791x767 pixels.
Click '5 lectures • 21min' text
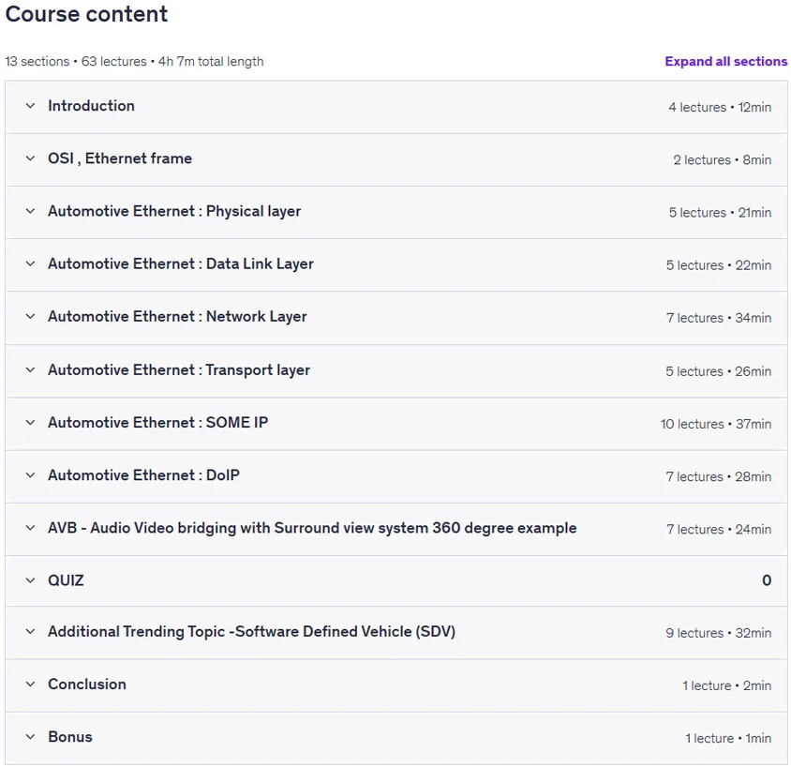click(721, 213)
